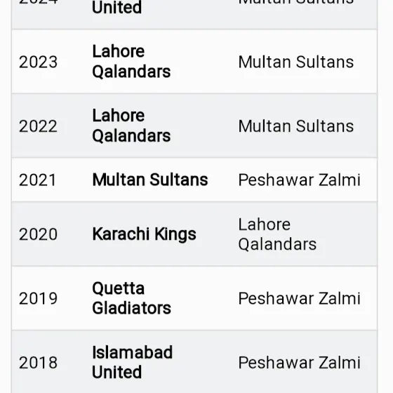The image size is (393, 393).
Task: Open Islamabad United in the 2018 row
Action: [133, 362]
